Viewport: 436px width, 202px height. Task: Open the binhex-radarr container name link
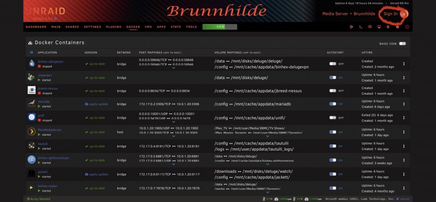point(48,186)
